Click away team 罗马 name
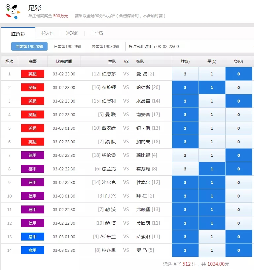This screenshot has height=270, width=254. (142, 250)
